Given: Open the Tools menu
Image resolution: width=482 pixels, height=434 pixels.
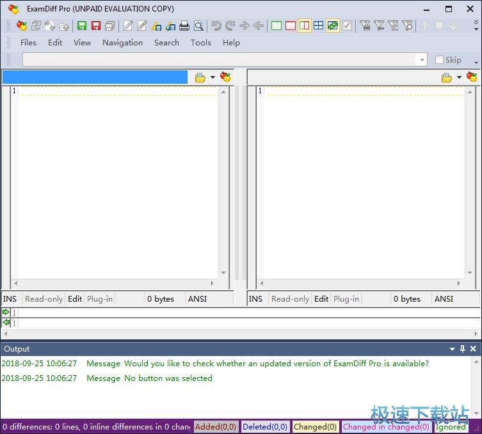Looking at the screenshot, I should click(200, 42).
